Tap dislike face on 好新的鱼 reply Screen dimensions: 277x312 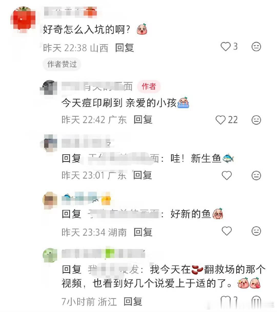tap(256, 231)
